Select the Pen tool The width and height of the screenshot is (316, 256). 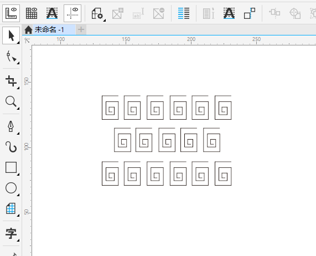pyautogui.click(x=11, y=126)
